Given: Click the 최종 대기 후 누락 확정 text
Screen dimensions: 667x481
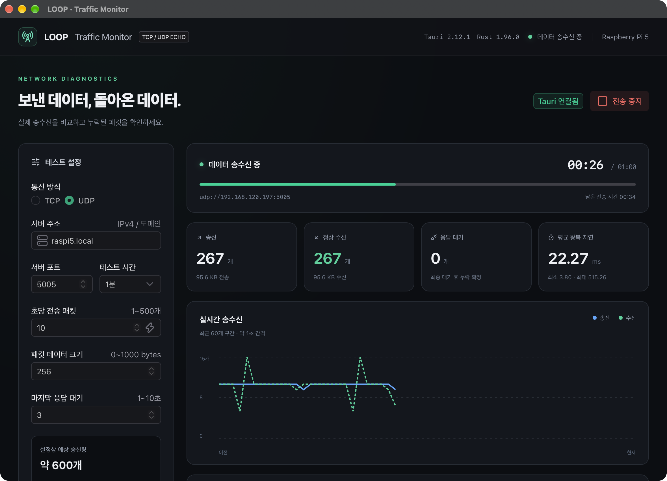Looking at the screenshot, I should coord(456,277).
